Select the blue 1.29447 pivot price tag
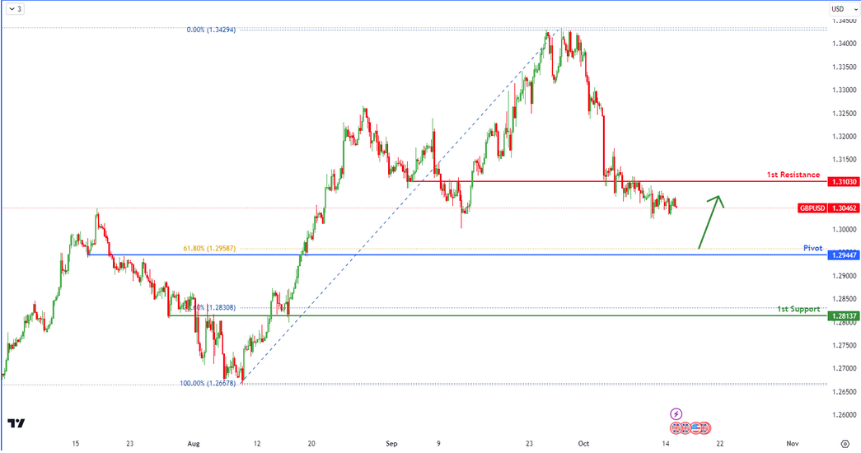 click(x=844, y=255)
